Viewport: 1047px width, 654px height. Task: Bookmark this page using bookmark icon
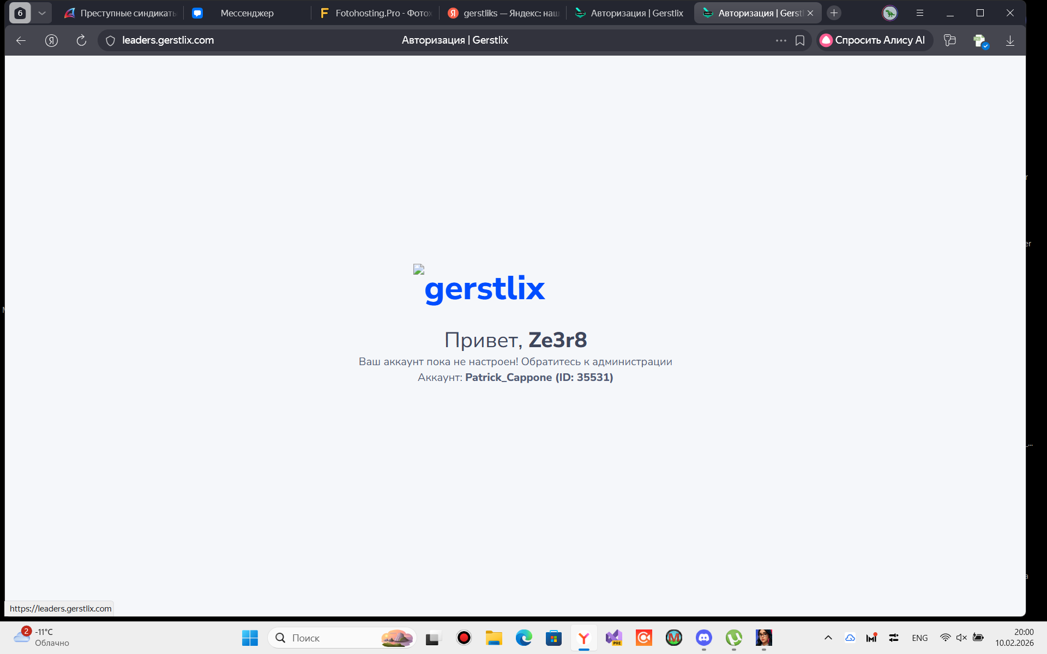[x=800, y=40]
